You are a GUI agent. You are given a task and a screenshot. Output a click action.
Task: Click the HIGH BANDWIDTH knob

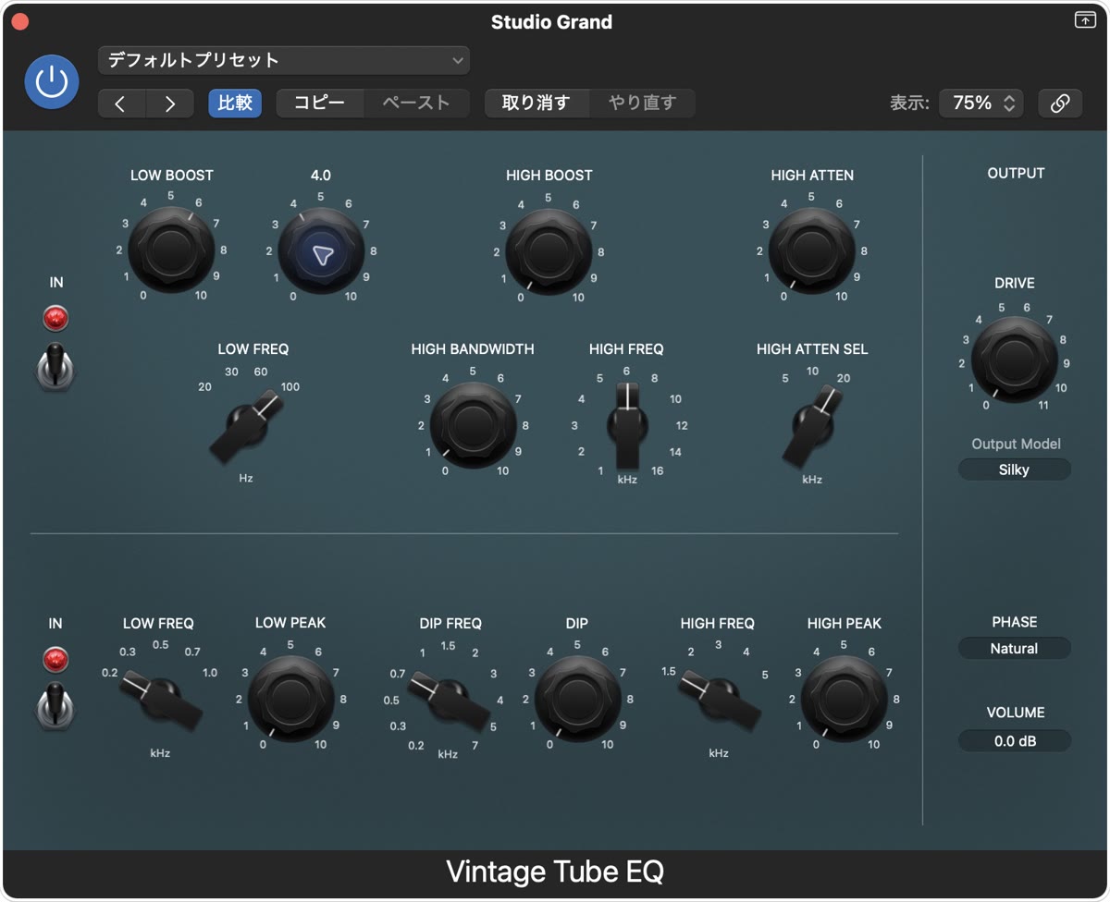pos(473,425)
